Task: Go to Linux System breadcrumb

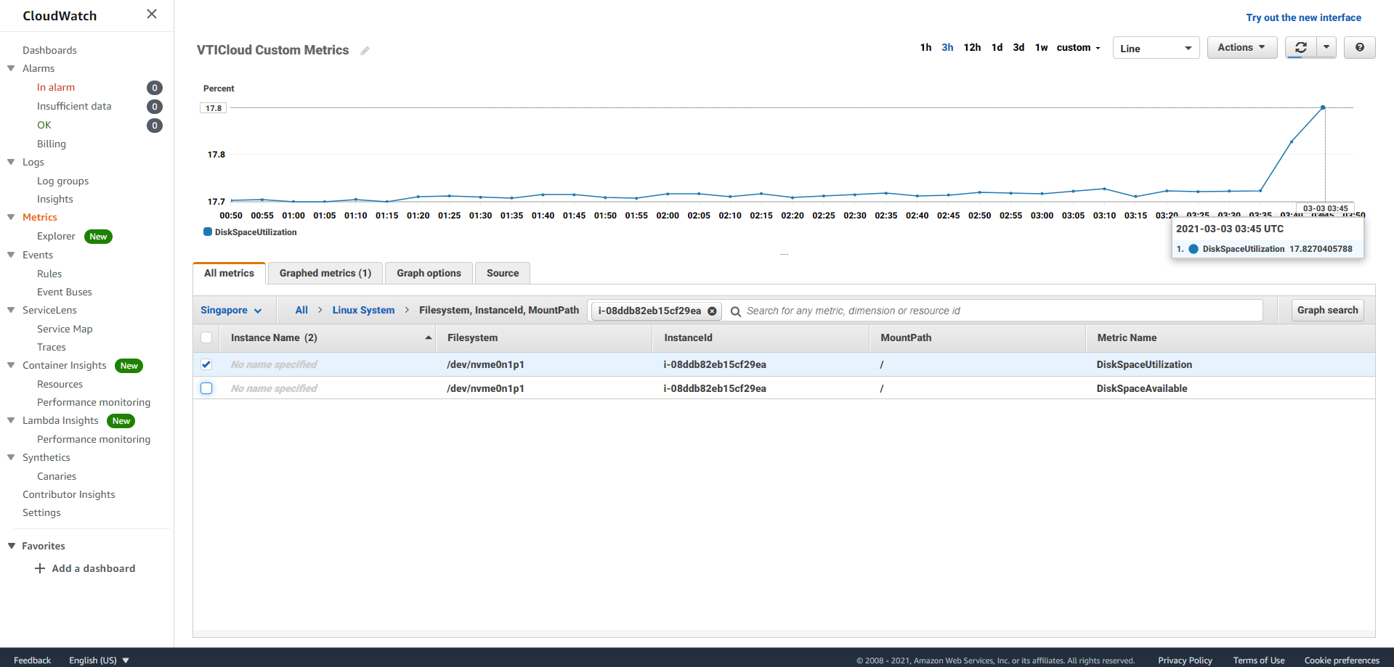Action: coord(363,310)
